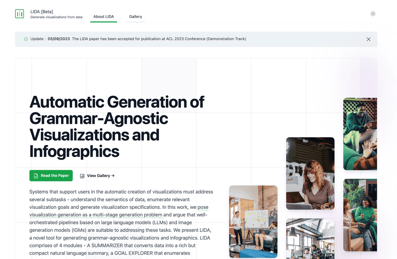Follow the View Gallery link
397x259 pixels.
click(x=98, y=176)
